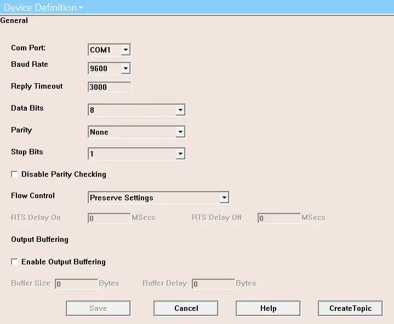Select the General section label
Image resolution: width=394 pixels, height=324 pixels.
[14, 21]
